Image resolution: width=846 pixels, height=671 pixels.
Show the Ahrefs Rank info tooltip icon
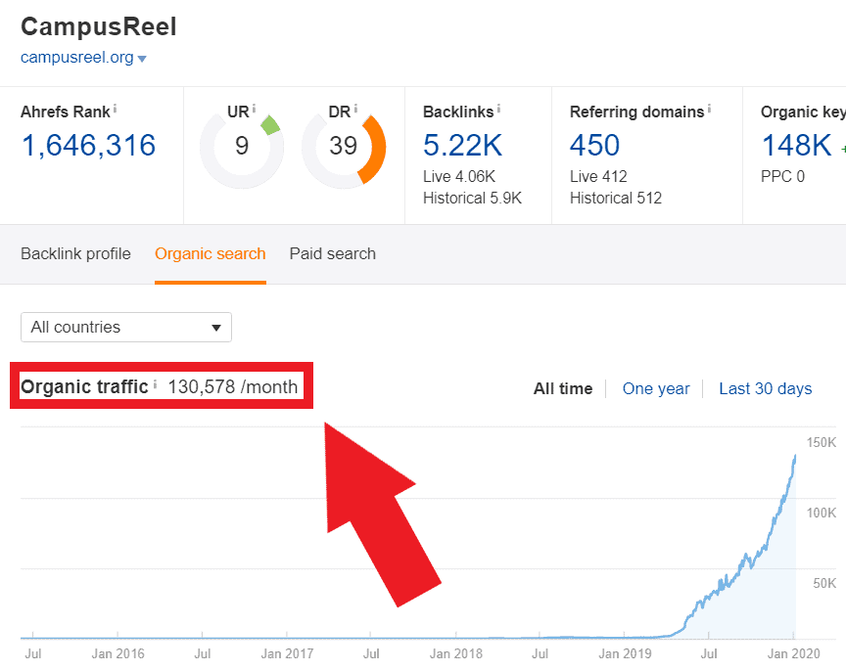[x=115, y=110]
